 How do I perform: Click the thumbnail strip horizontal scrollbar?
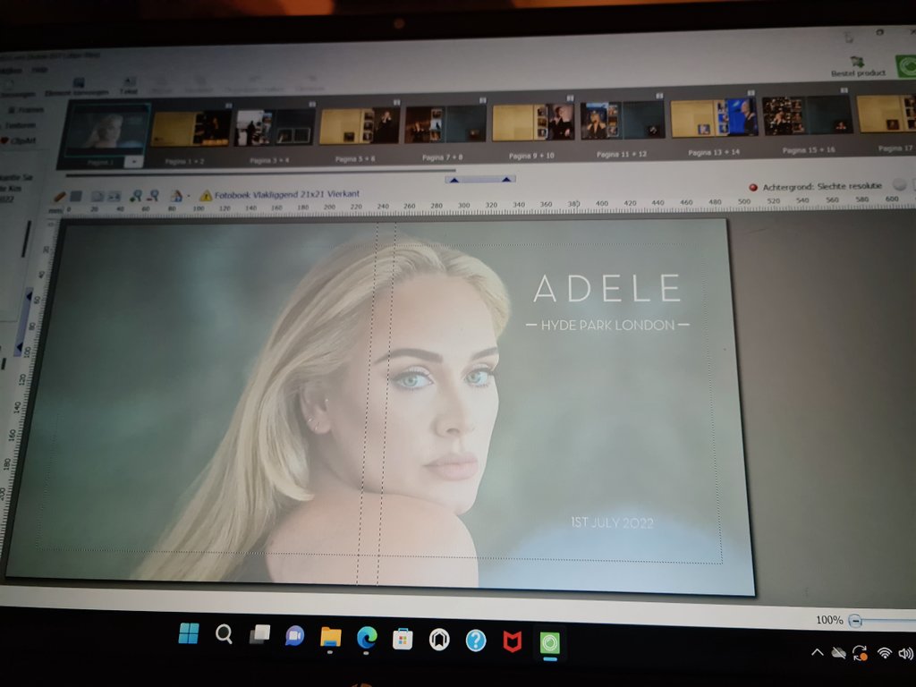pyautogui.click(x=260, y=173)
